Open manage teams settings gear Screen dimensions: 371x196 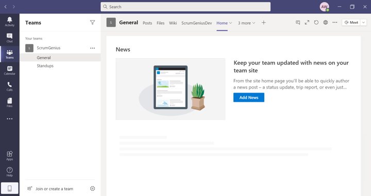(x=93, y=188)
